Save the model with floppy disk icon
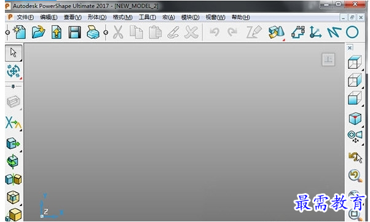 [x=74, y=32]
